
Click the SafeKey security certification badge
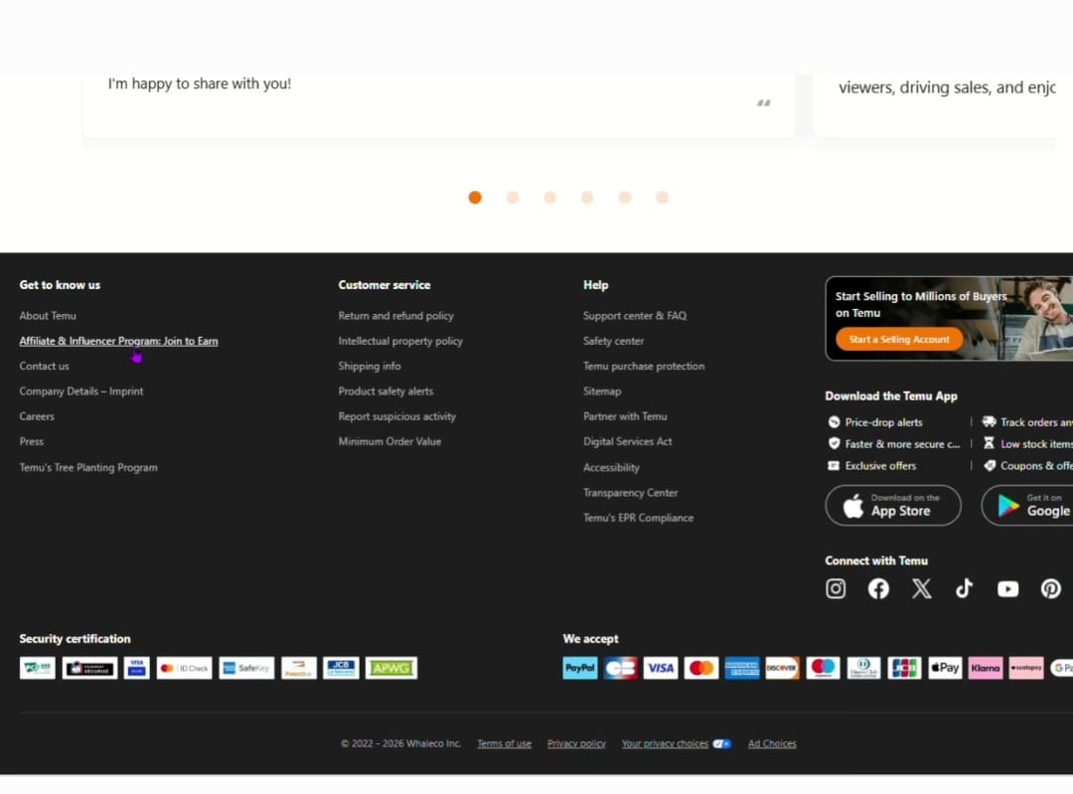246,668
